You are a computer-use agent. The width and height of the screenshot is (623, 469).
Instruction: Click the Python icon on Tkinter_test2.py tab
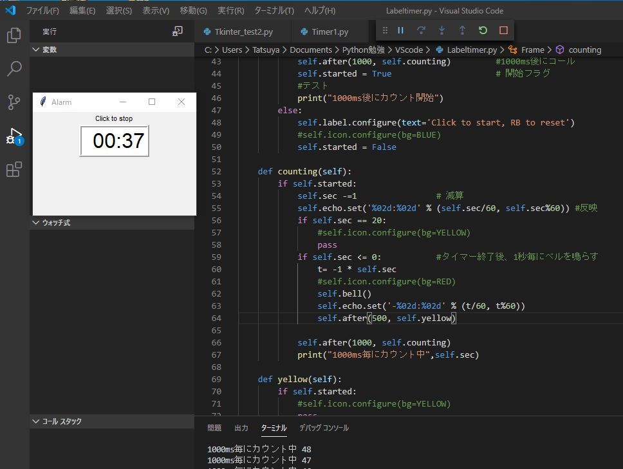207,32
